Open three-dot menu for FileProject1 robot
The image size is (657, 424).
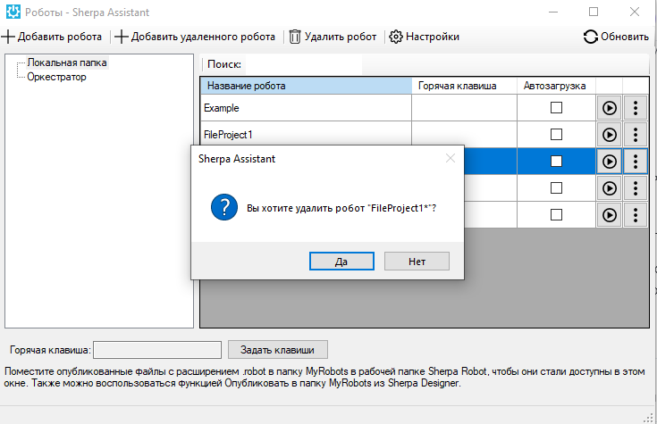635,135
